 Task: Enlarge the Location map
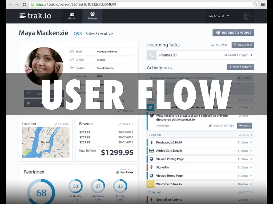pos(62,124)
